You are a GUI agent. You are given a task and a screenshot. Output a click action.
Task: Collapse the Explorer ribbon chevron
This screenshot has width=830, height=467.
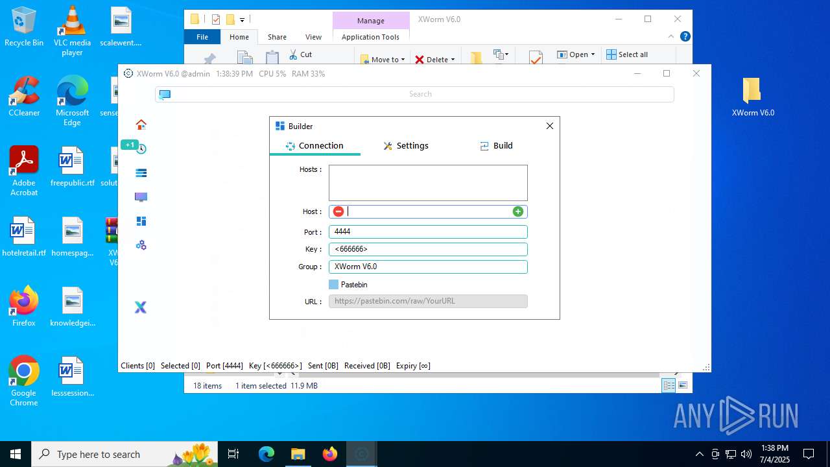(671, 37)
